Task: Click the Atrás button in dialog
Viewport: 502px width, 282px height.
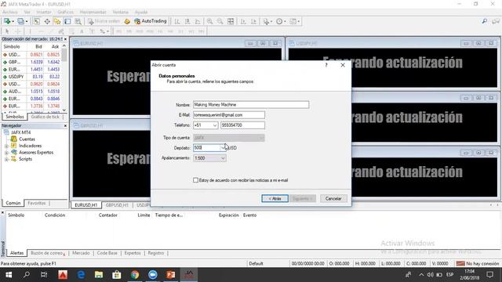Action: click(x=275, y=198)
